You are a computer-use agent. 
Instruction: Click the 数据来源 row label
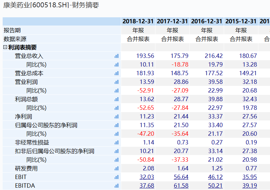15,39
